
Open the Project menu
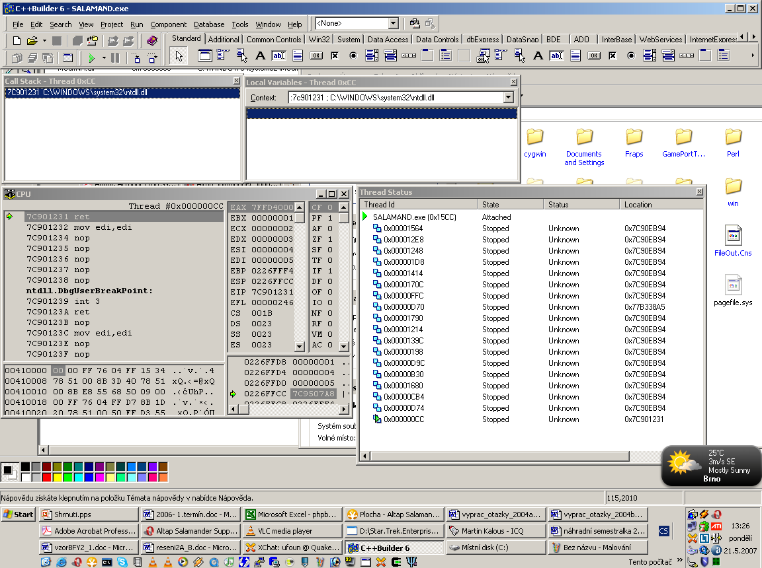[x=112, y=24]
